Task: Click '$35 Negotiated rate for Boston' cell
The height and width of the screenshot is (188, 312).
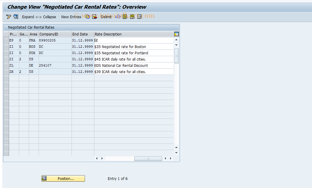Action: coord(134,47)
